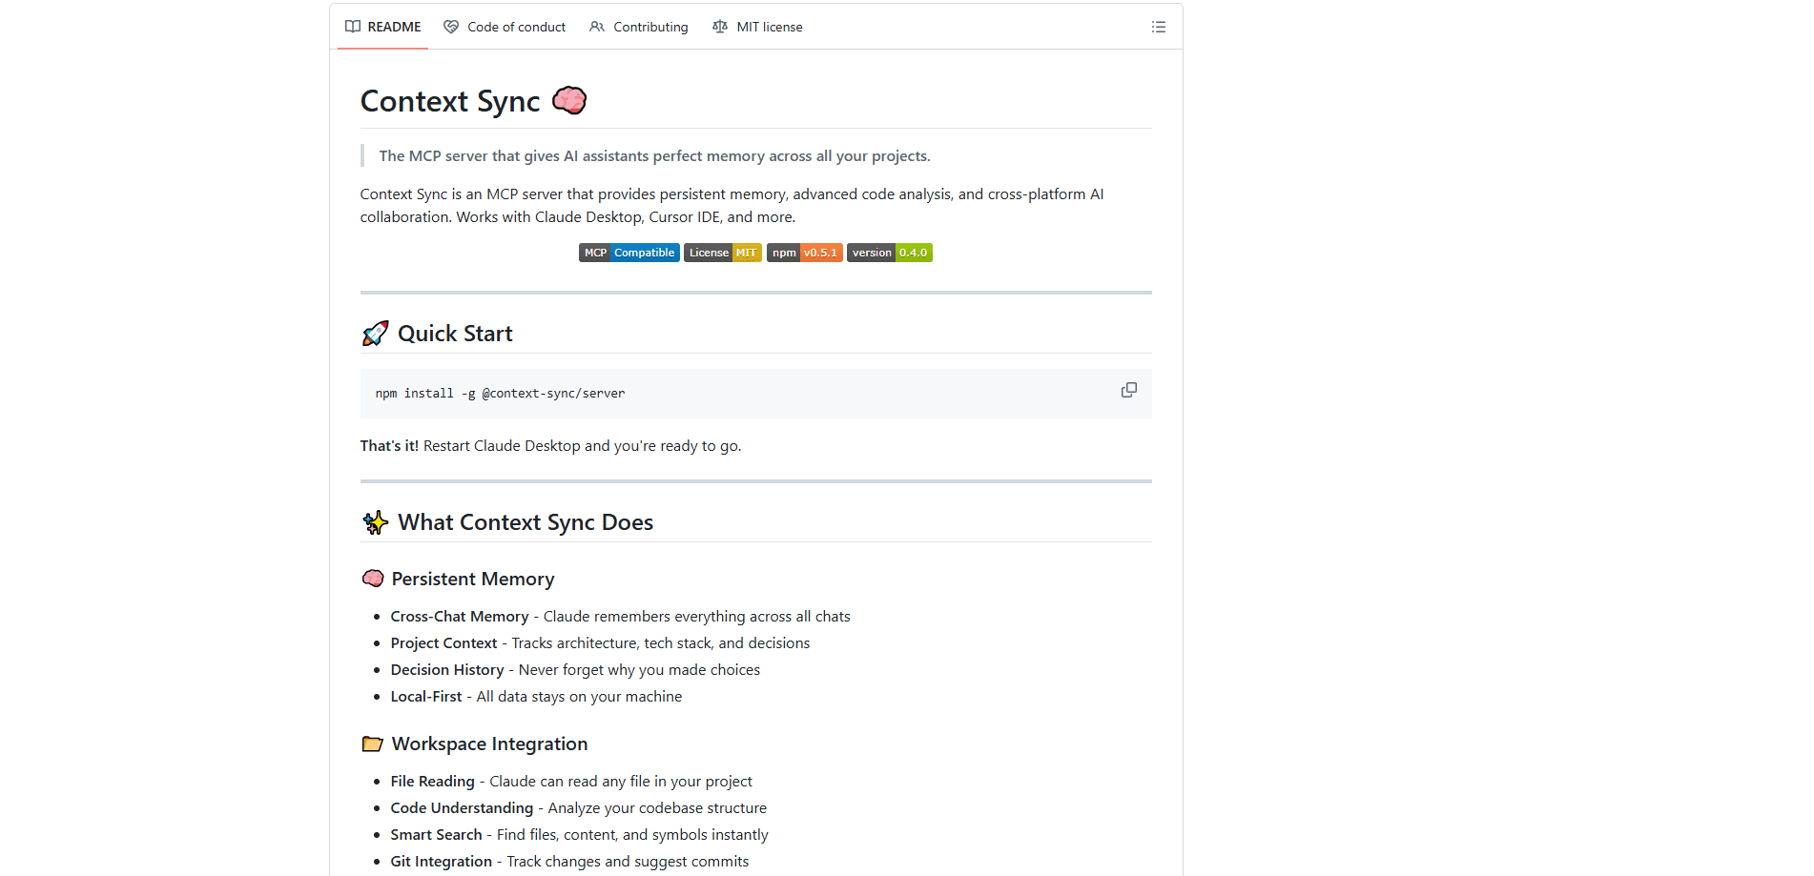Viewport: 1814px width, 876px height.
Task: Click the Code Understanding list item
Action: [x=578, y=808]
